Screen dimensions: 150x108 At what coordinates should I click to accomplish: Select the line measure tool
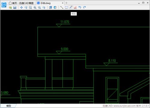62,7
